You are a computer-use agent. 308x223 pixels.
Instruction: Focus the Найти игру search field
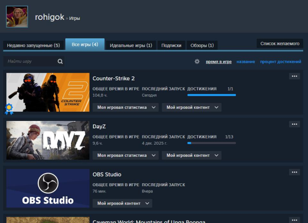[30, 61]
